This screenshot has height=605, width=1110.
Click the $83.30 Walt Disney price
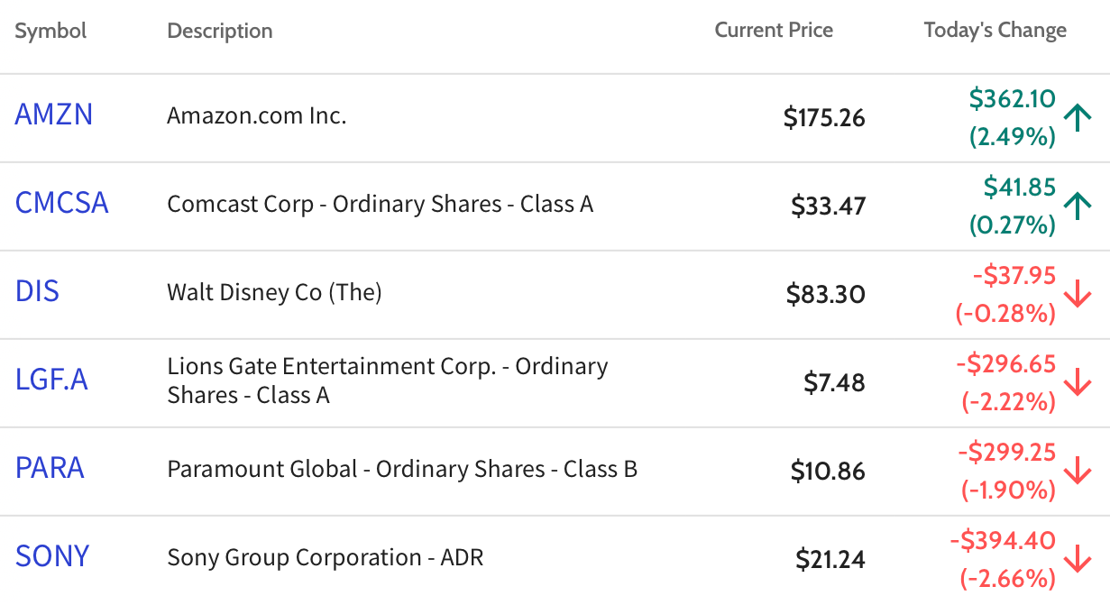825,295
